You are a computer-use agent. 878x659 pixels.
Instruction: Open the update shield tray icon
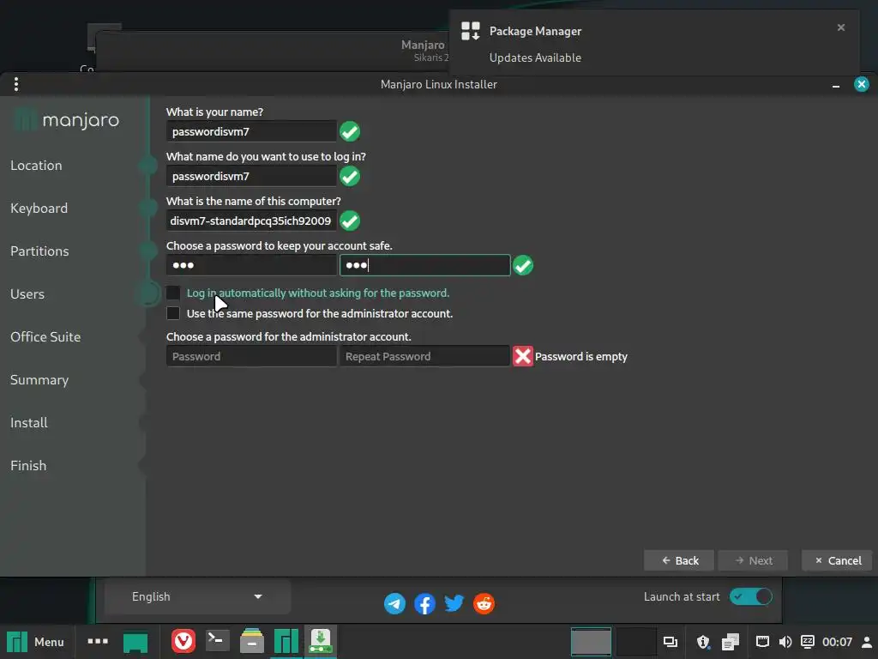(x=703, y=642)
